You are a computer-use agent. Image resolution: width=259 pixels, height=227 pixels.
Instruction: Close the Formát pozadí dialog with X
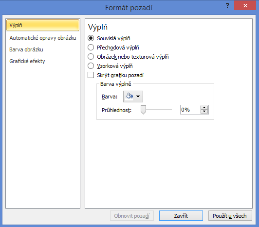tap(245, 6)
